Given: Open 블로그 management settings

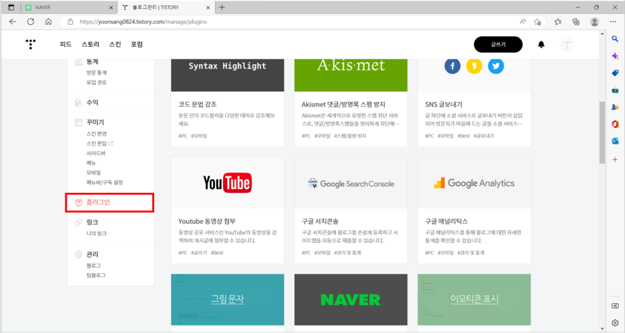Looking at the screenshot, I should 93,266.
